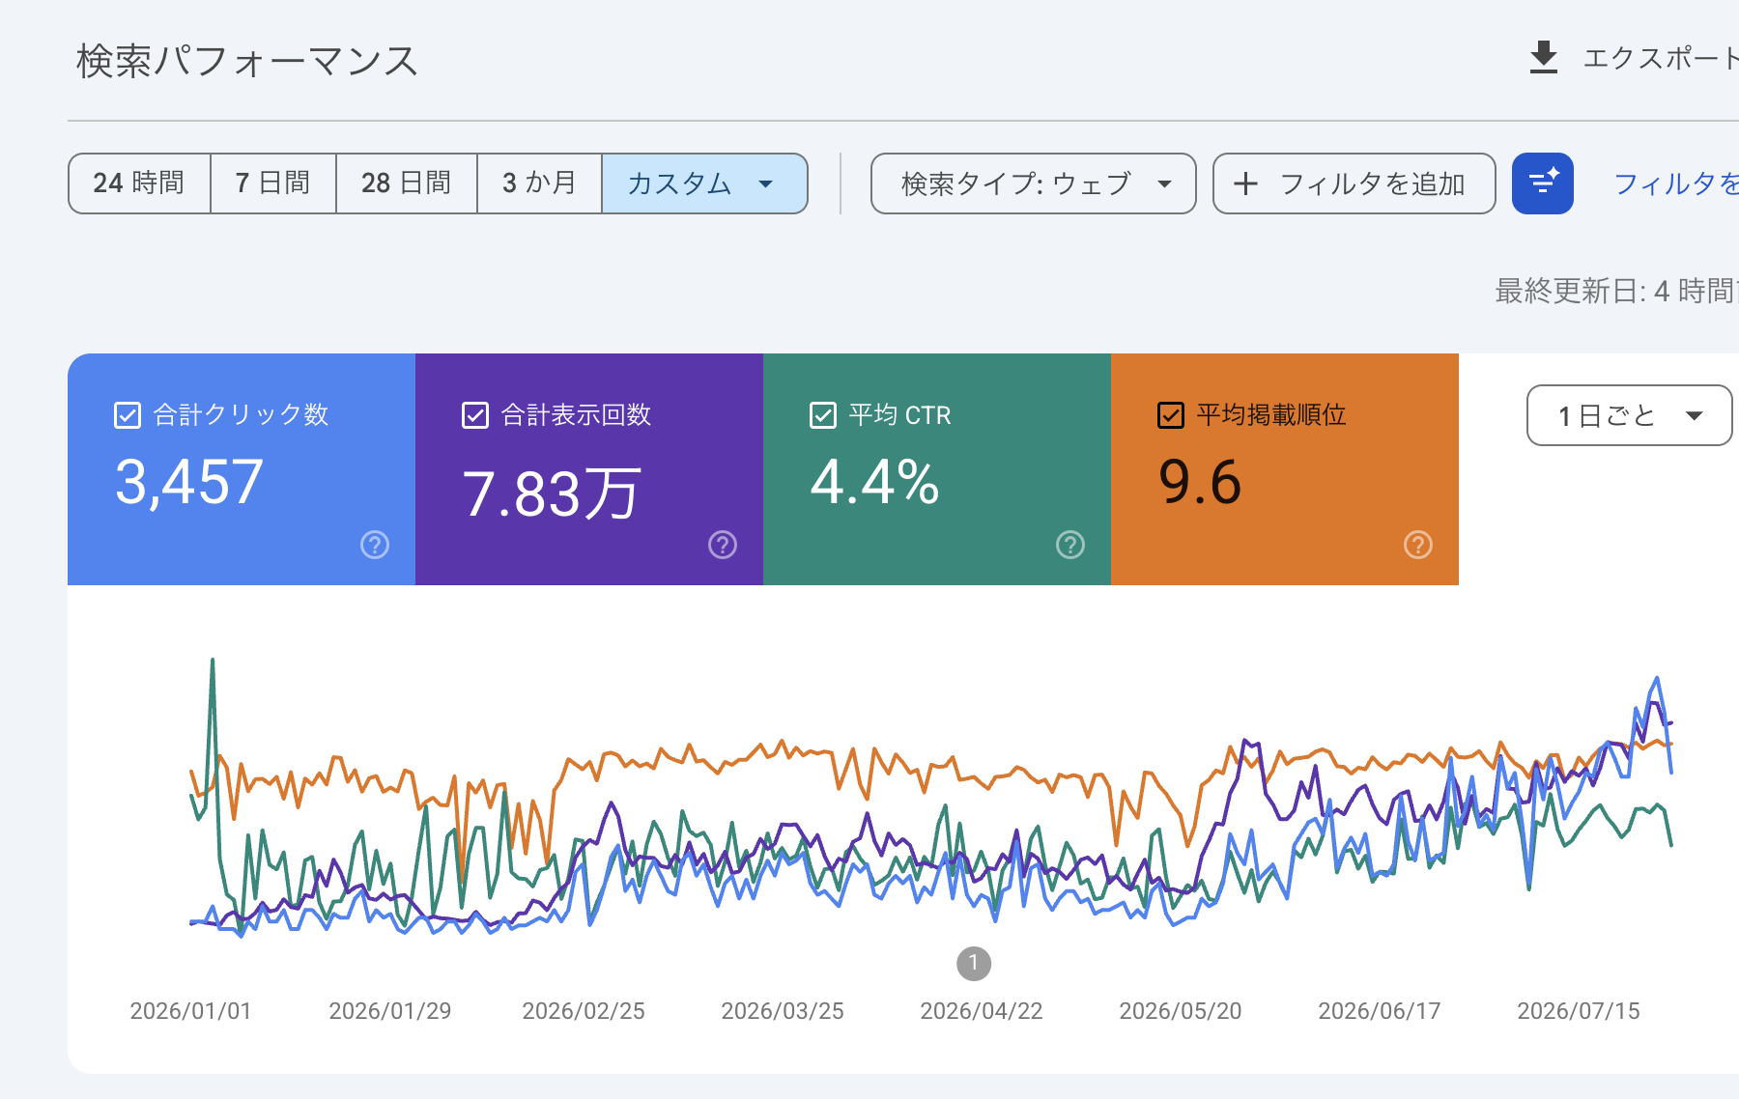Toggle the 合計表示回数 checkbox
This screenshot has height=1099, width=1739.
[475, 415]
